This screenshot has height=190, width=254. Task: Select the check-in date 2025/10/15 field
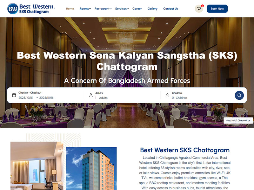(x=26, y=98)
